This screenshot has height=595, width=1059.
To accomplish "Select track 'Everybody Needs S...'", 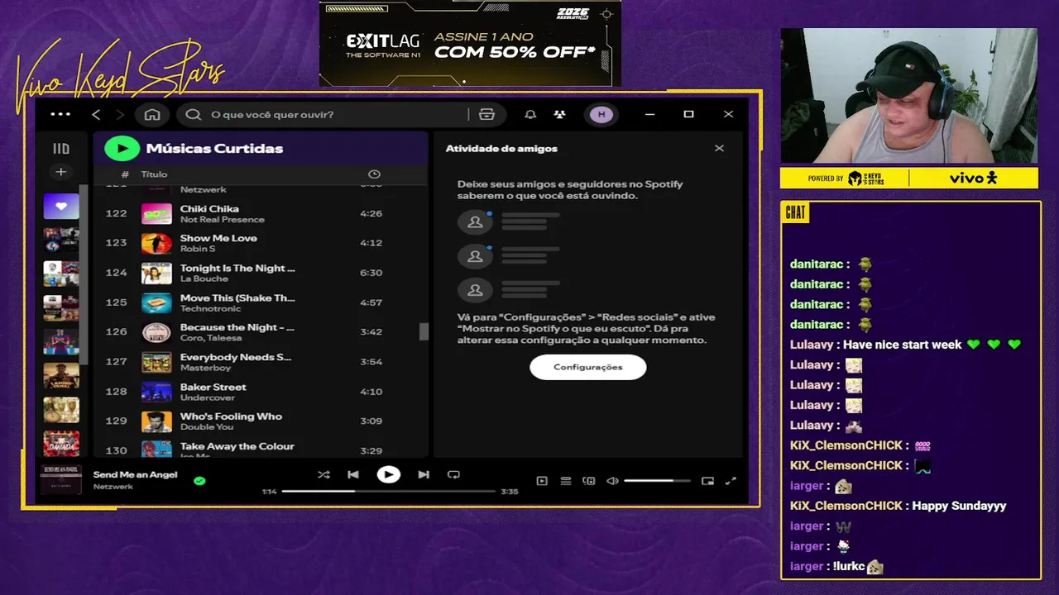I will coord(260,362).
